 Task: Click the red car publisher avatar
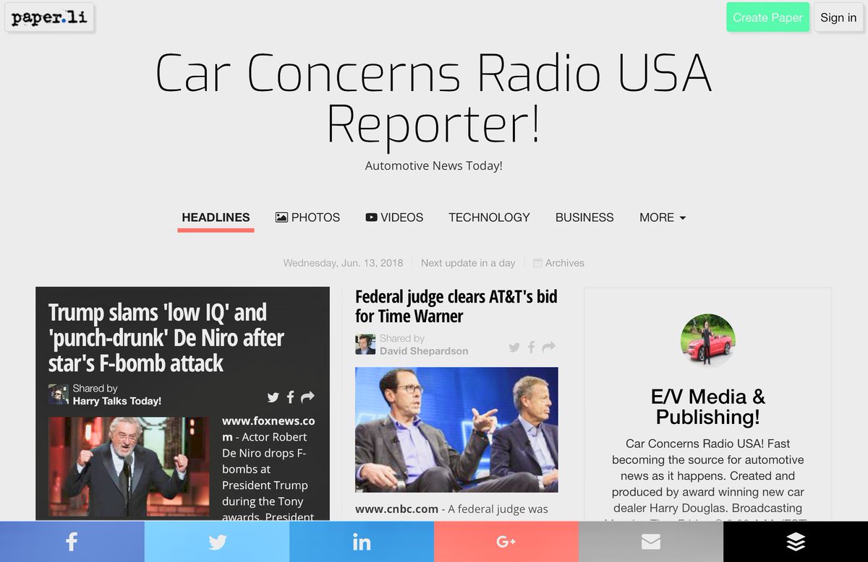(x=708, y=341)
